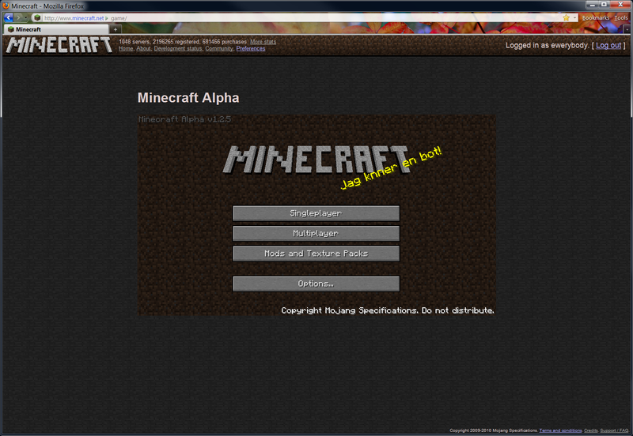Click the Firefox icon in title bar

click(6, 6)
